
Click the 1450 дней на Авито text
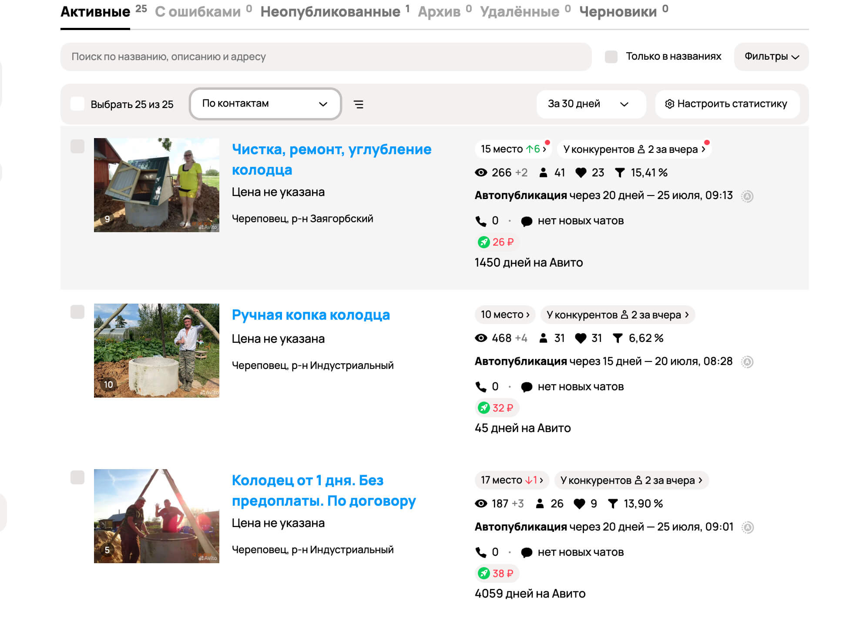(529, 263)
